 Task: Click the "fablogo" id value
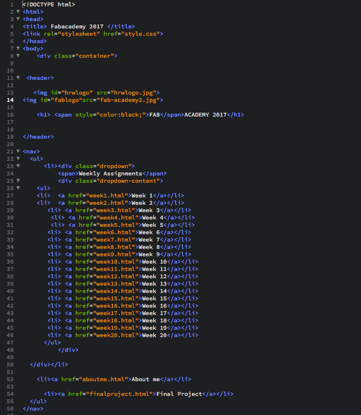[x=67, y=100]
